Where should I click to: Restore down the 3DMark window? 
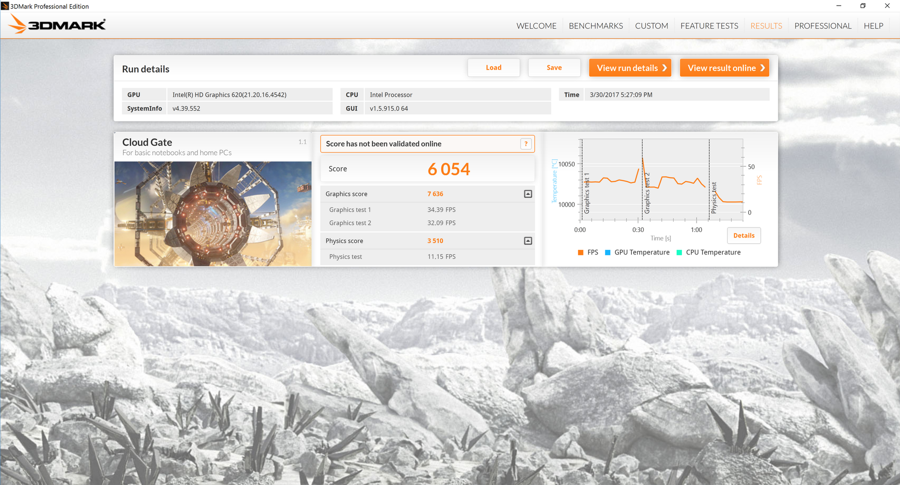click(x=862, y=6)
